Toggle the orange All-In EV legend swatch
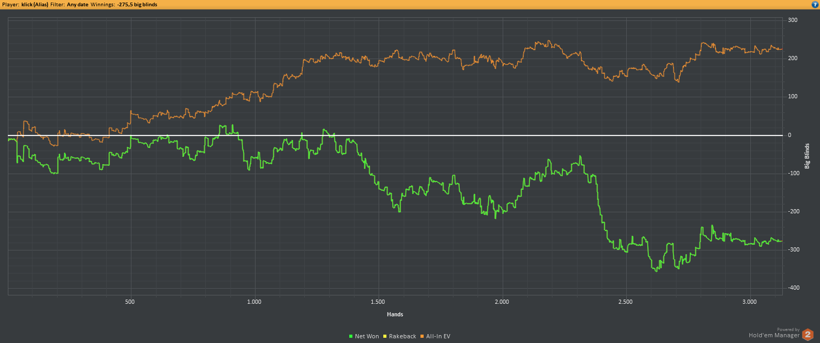Image resolution: width=820 pixels, height=343 pixels. [x=423, y=336]
